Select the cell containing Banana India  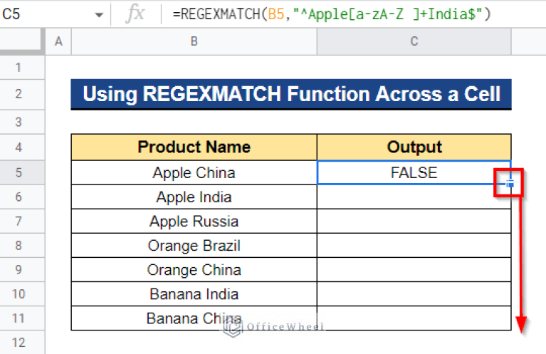(194, 294)
